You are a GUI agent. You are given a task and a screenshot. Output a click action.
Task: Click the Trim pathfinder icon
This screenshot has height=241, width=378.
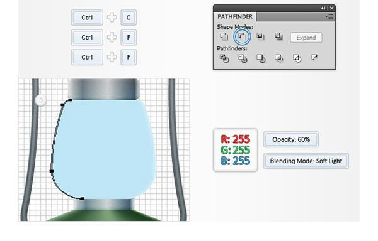coord(243,58)
